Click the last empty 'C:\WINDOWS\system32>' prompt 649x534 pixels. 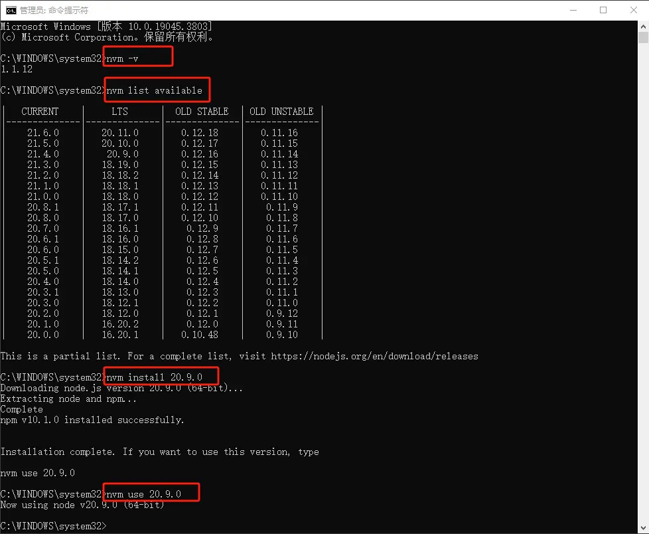click(x=53, y=526)
